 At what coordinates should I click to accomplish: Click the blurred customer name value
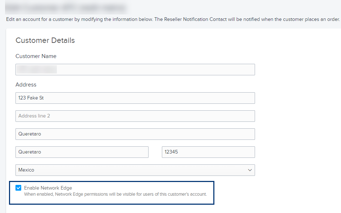(37, 70)
